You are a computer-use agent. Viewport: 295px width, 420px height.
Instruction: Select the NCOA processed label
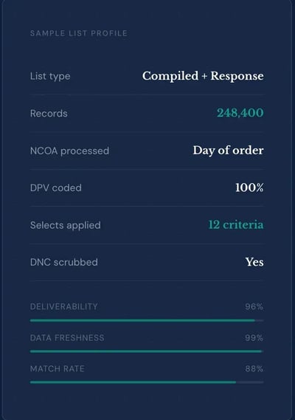[x=69, y=151]
